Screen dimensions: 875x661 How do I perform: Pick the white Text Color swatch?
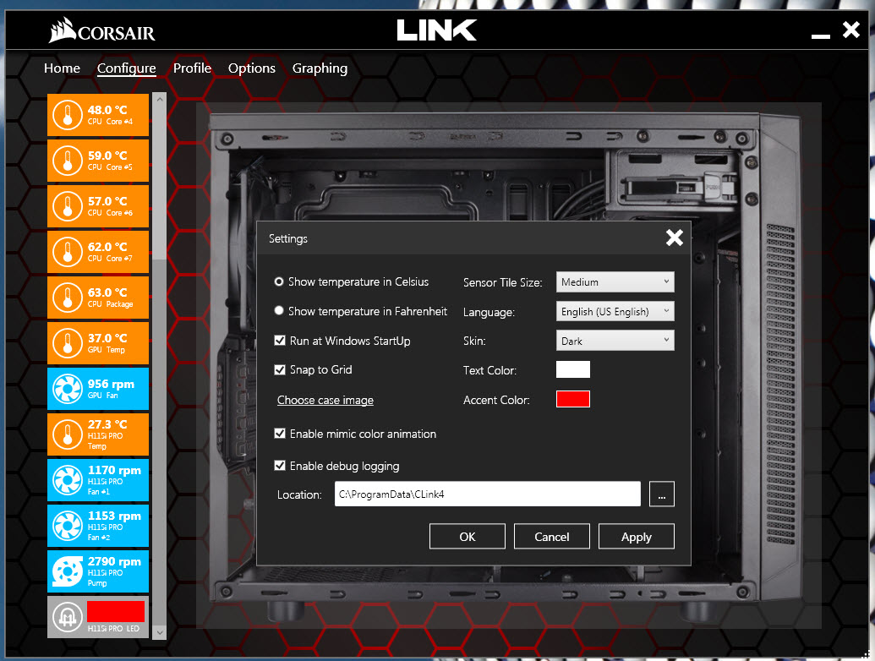coord(573,369)
